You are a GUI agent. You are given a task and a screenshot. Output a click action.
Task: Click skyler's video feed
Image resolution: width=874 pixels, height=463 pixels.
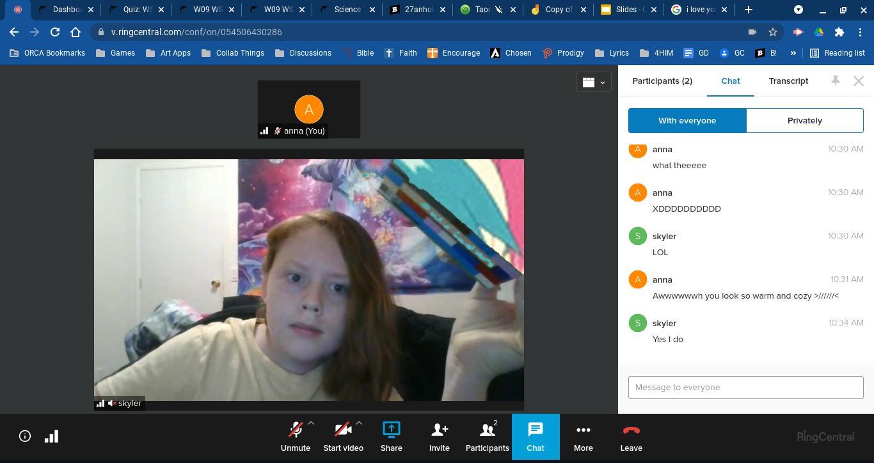point(309,280)
